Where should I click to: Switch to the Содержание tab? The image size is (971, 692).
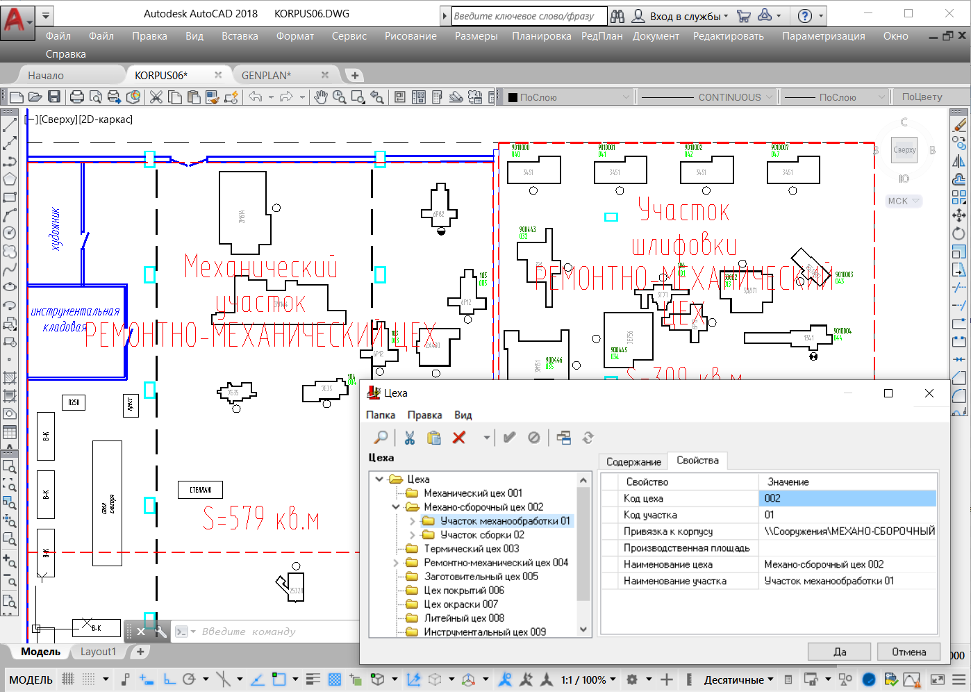pyautogui.click(x=633, y=461)
